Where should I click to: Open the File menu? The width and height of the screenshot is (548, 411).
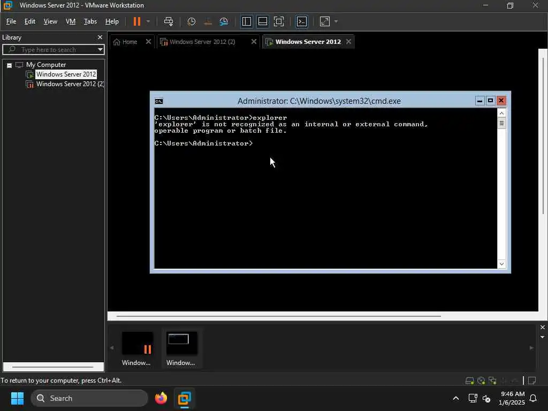11,21
